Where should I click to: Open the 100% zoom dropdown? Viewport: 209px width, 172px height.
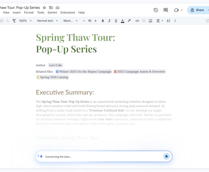point(25,21)
